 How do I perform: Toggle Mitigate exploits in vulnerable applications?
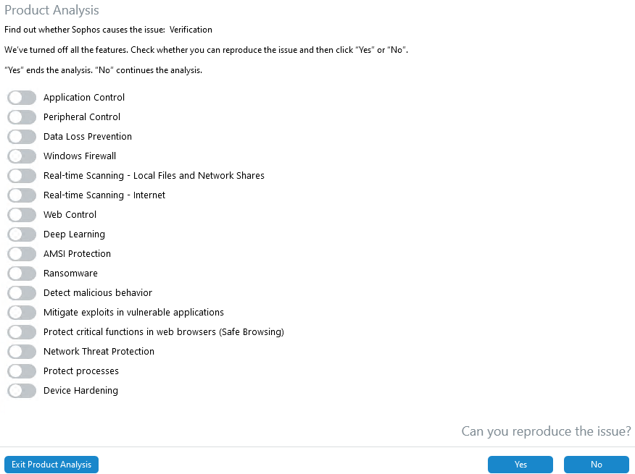point(22,313)
